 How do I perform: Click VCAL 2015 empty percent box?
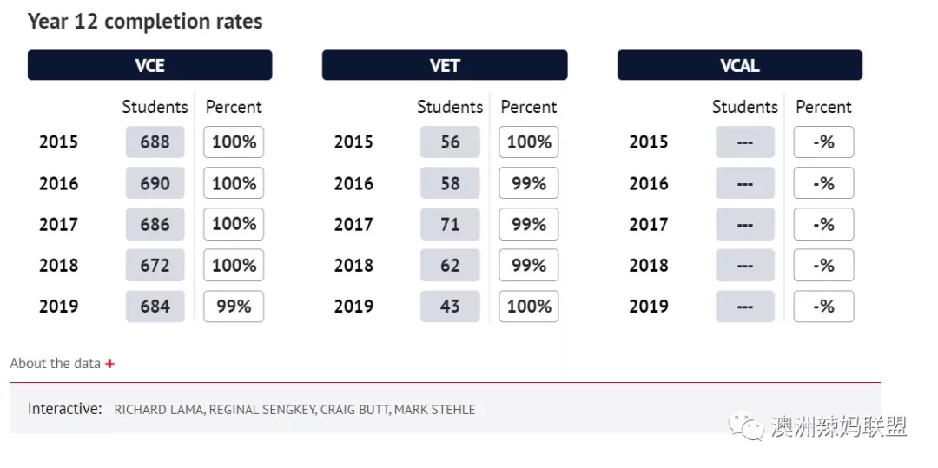(x=823, y=142)
